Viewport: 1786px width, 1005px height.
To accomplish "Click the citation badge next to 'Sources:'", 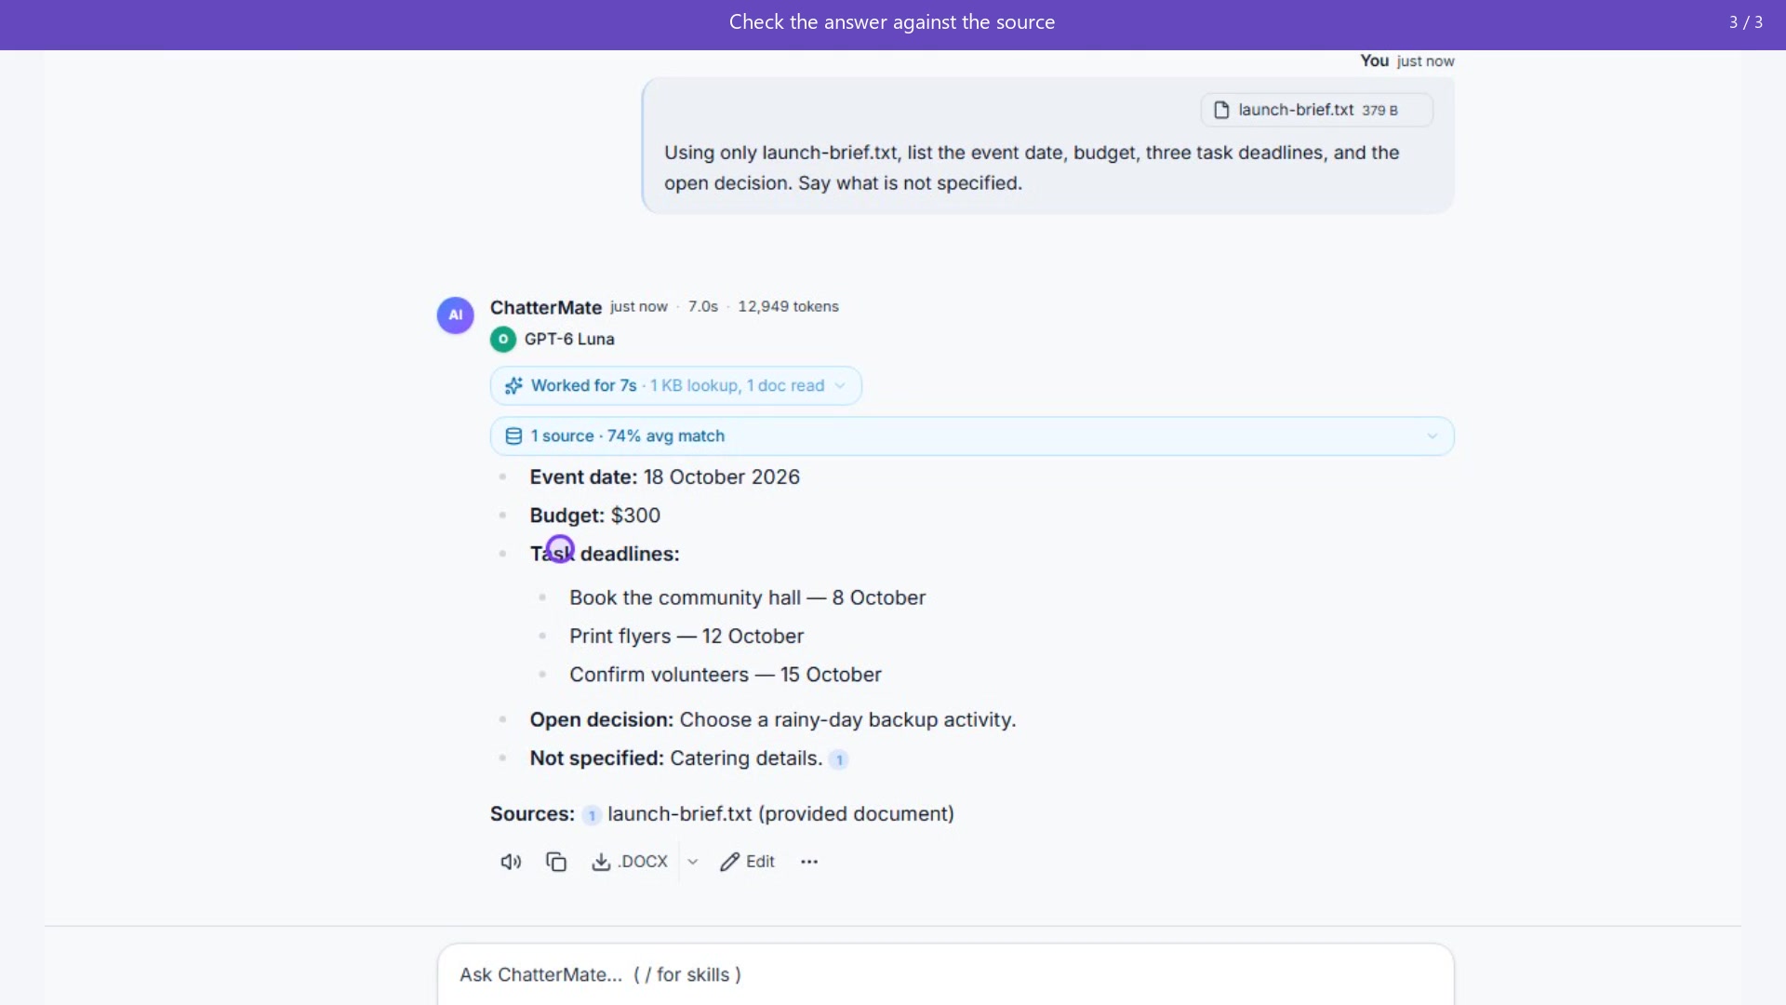I will (592, 815).
